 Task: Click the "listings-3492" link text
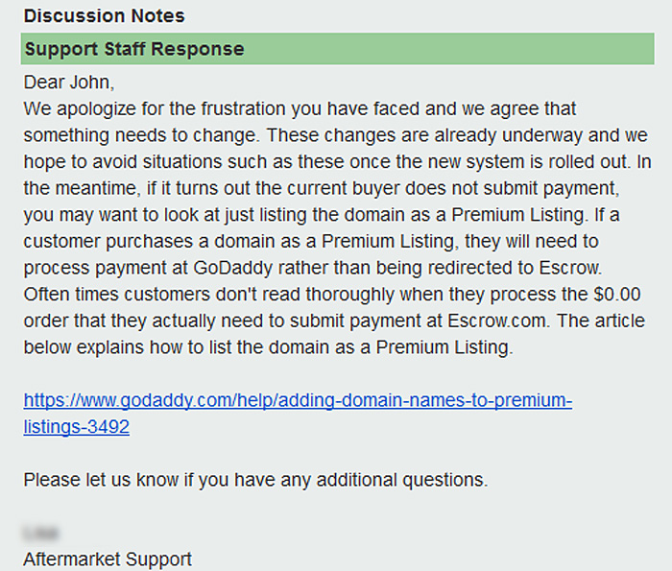pyautogui.click(x=76, y=427)
